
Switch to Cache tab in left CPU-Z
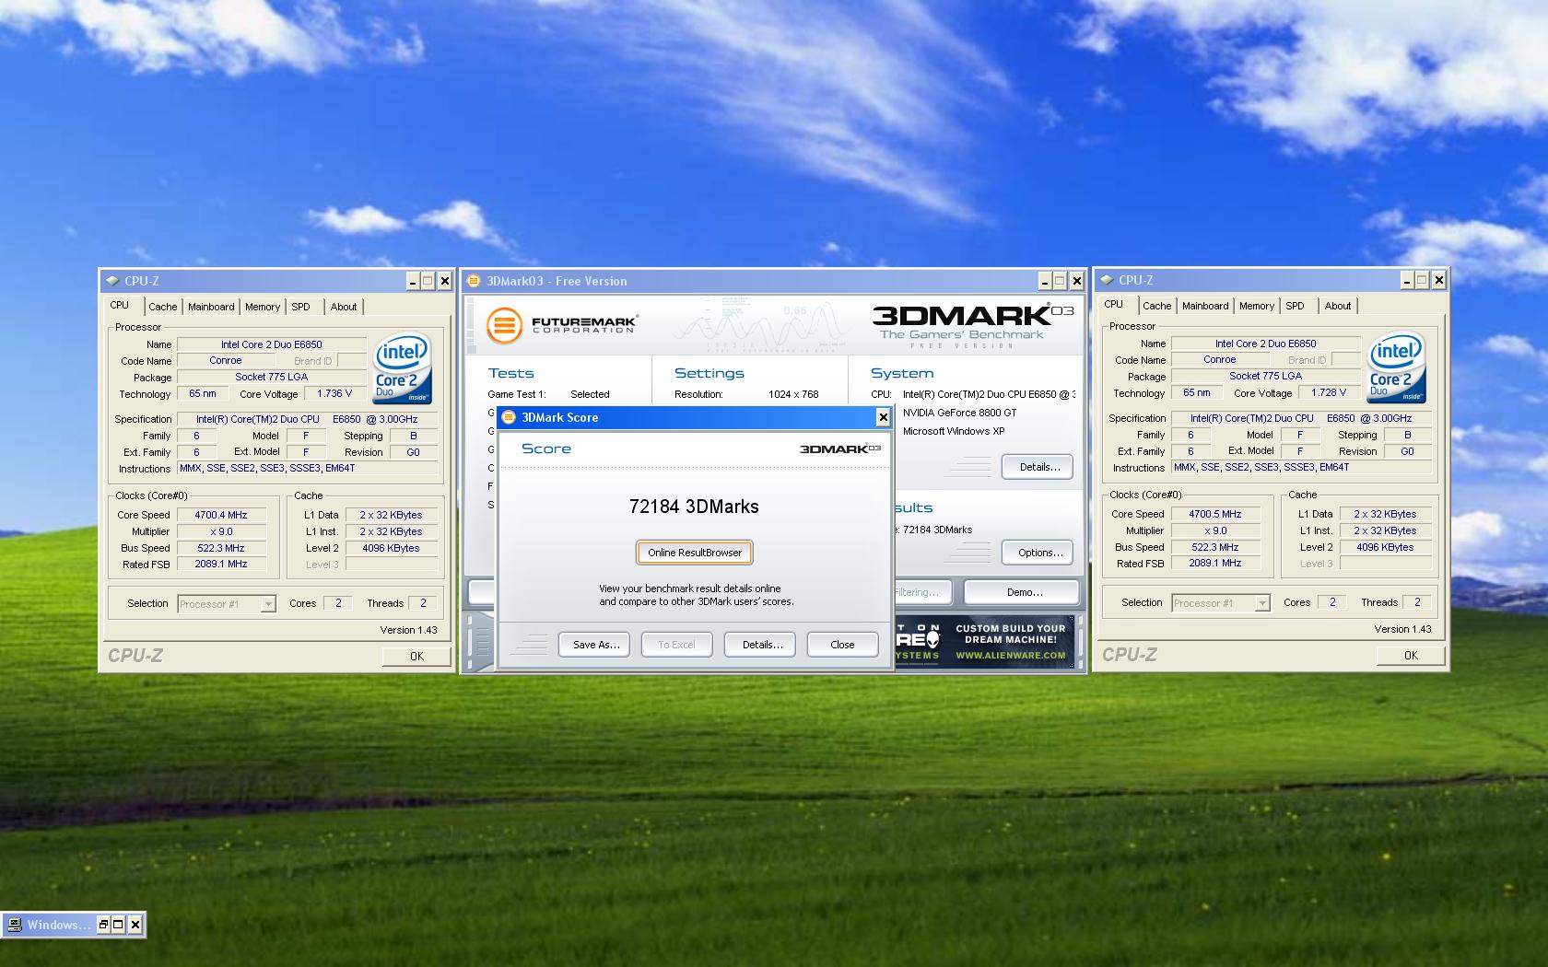(163, 307)
